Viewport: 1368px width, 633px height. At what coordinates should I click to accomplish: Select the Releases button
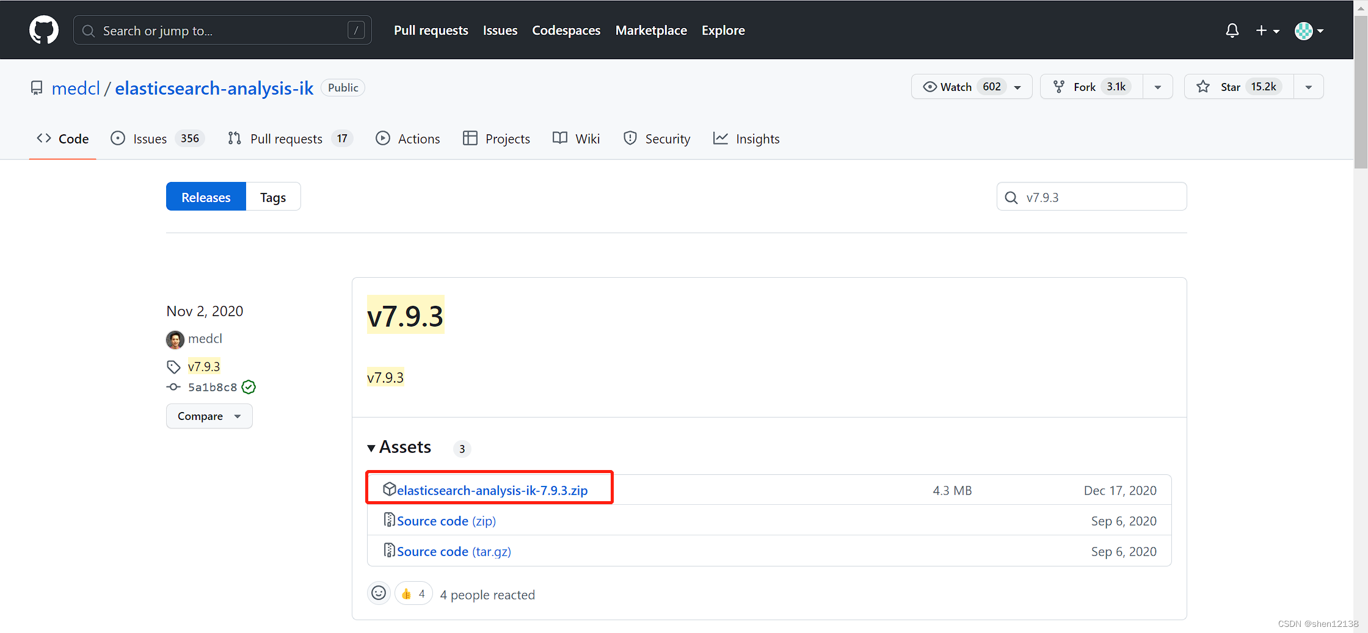[206, 197]
